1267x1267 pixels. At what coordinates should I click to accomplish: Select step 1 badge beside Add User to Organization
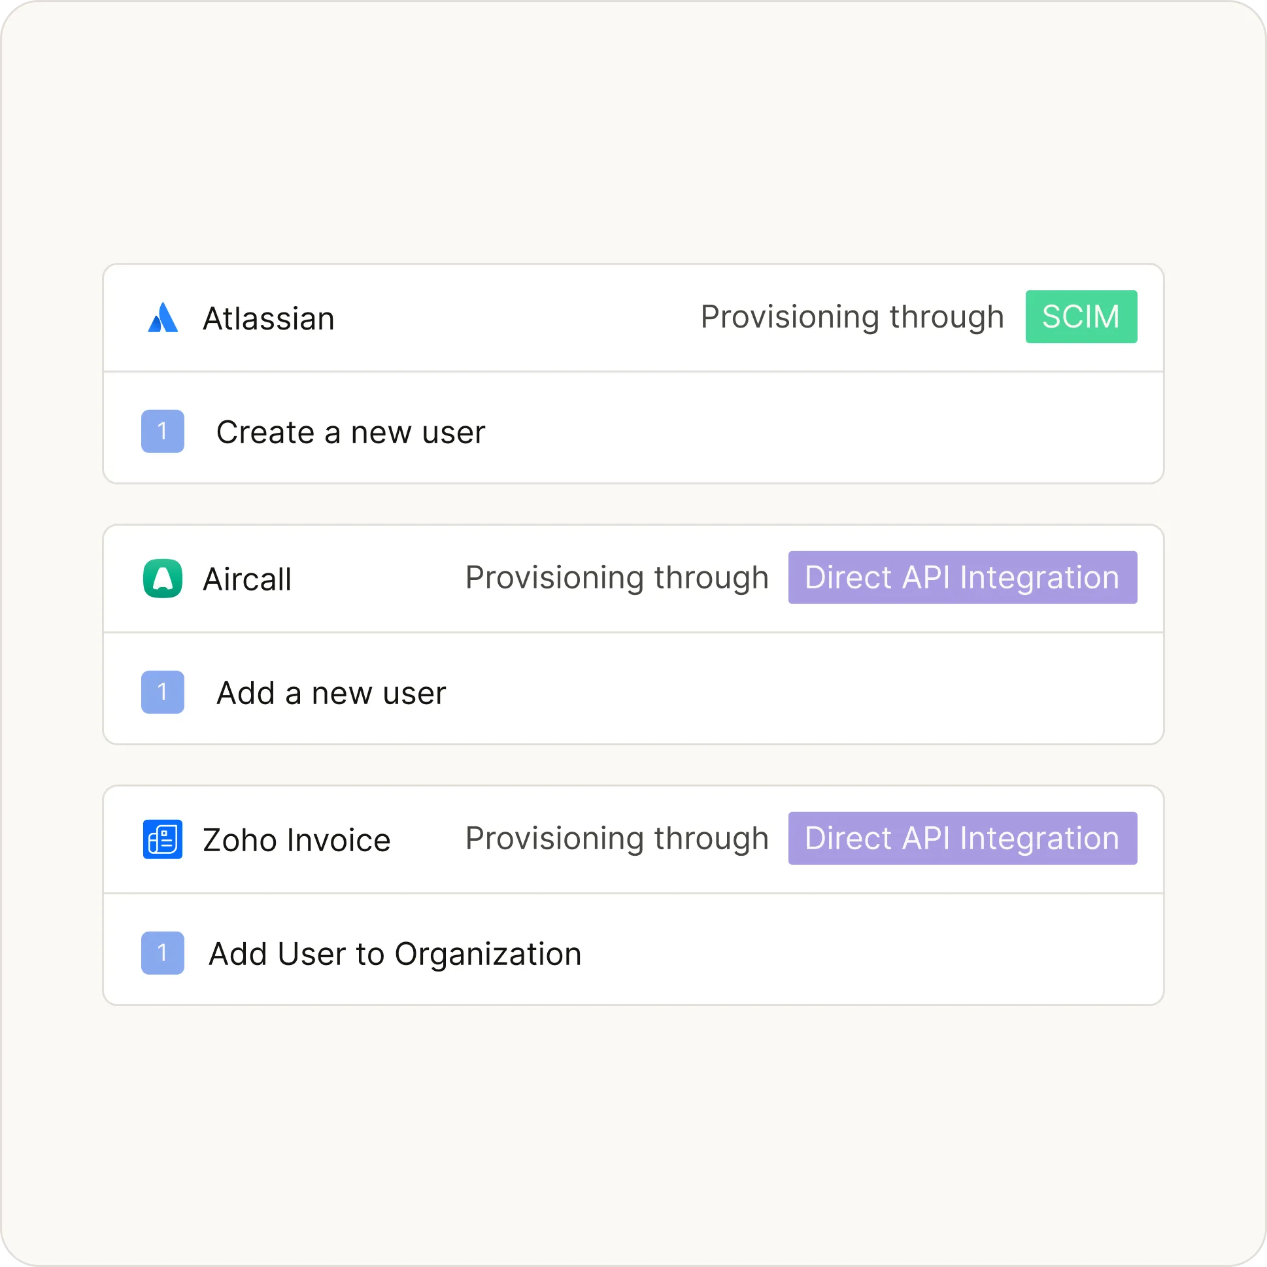coord(163,953)
